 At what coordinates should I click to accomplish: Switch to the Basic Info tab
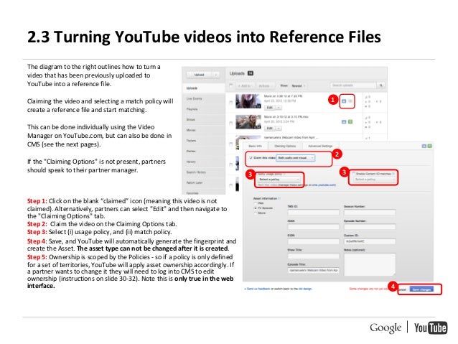(x=256, y=146)
